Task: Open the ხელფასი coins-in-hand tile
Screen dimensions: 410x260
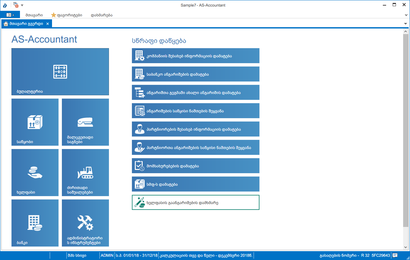Action: pos(35,173)
